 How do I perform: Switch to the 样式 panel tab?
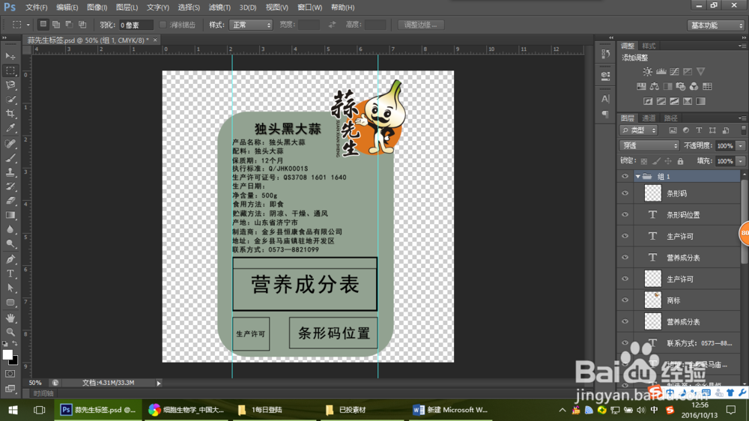649,46
